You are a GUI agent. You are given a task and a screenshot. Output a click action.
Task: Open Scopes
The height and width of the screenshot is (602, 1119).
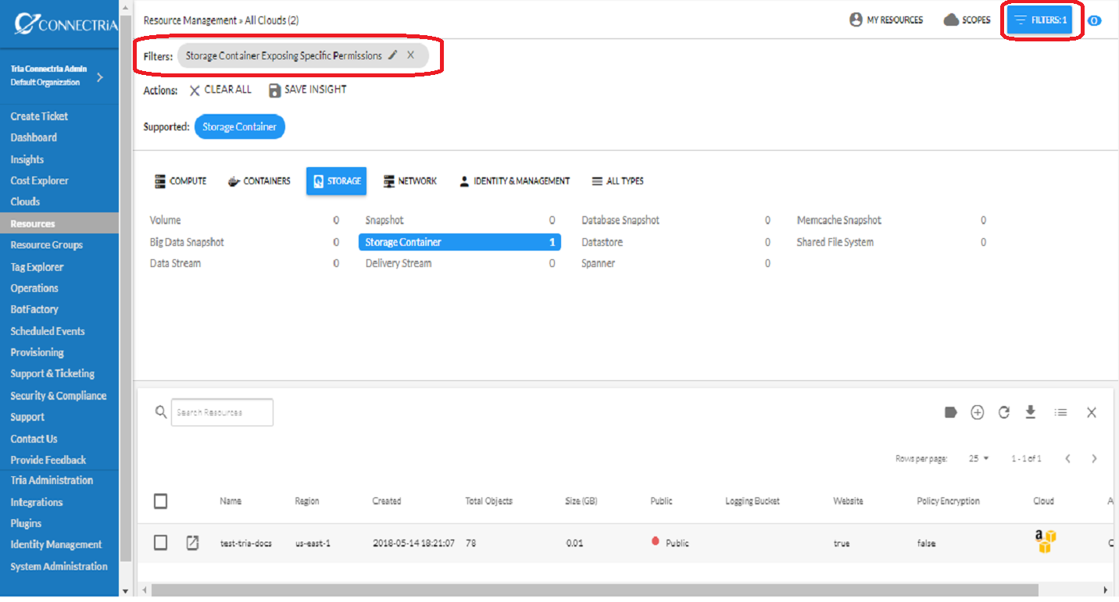tap(967, 20)
